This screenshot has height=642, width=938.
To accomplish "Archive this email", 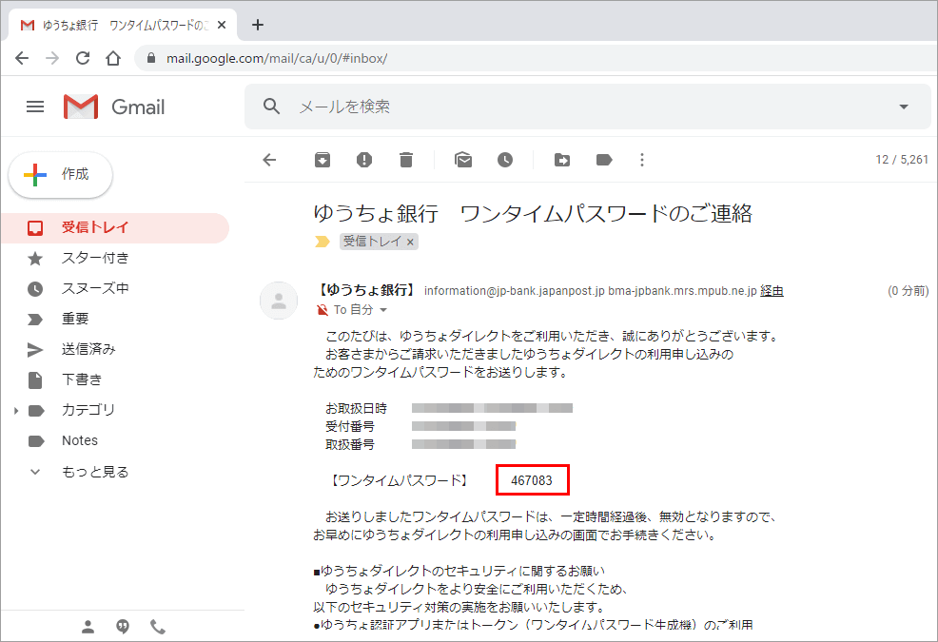I will (322, 160).
